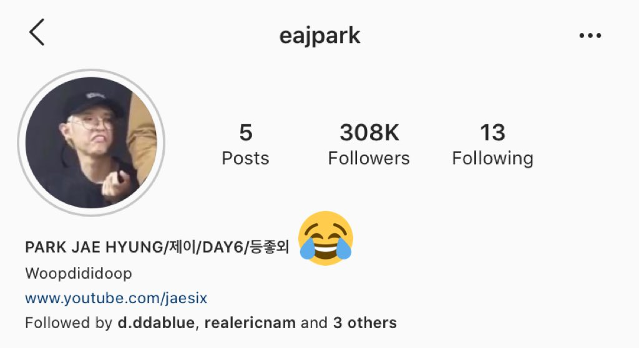639x348 pixels.
Task: Tap the Followers label under 308K
Action: click(369, 158)
